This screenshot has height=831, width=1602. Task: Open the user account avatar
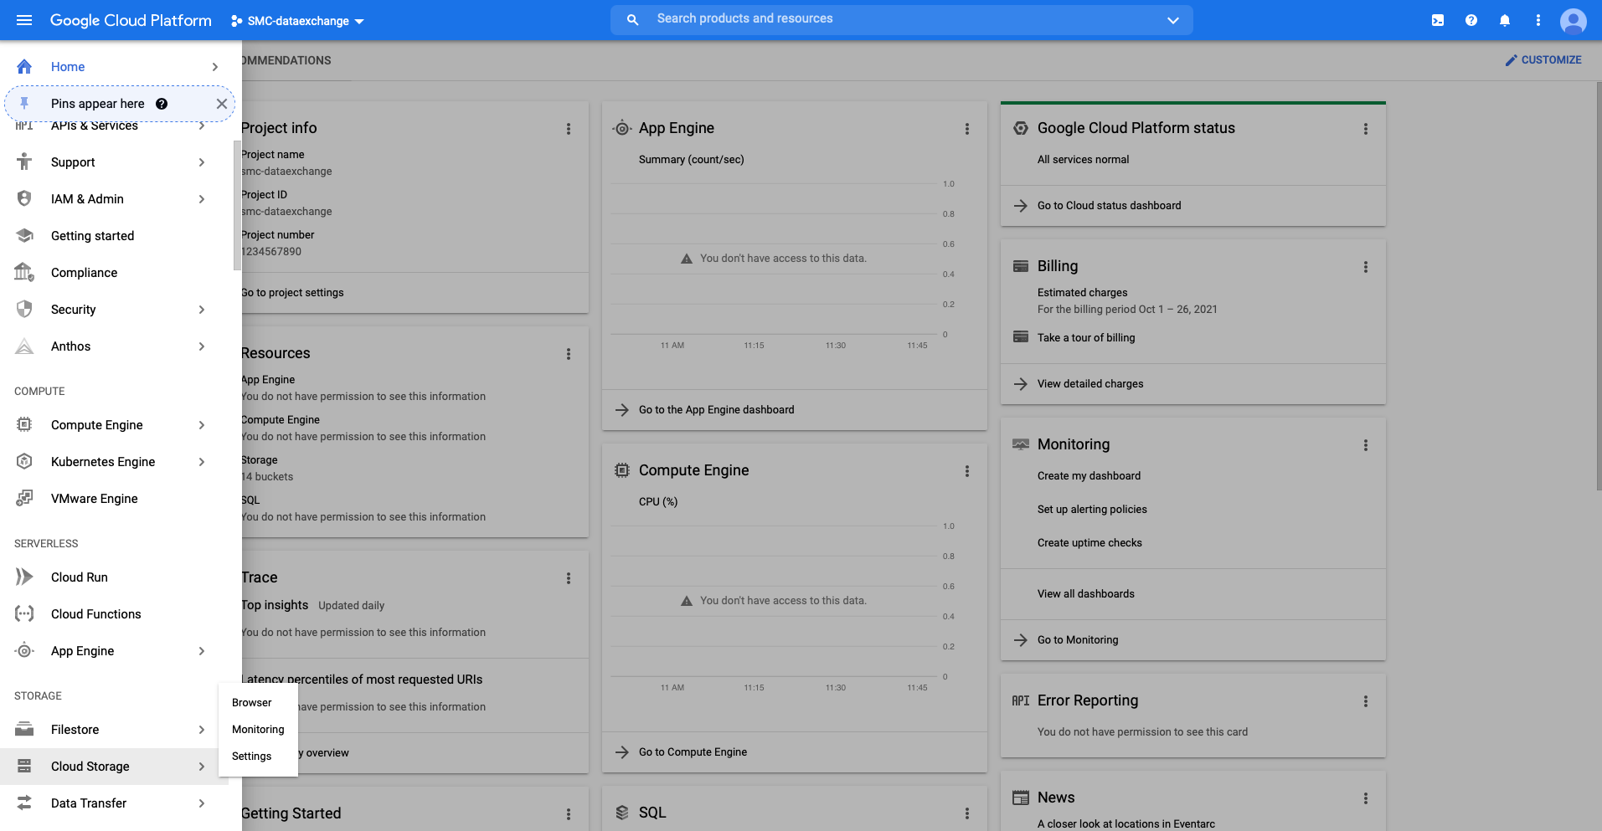pos(1573,20)
